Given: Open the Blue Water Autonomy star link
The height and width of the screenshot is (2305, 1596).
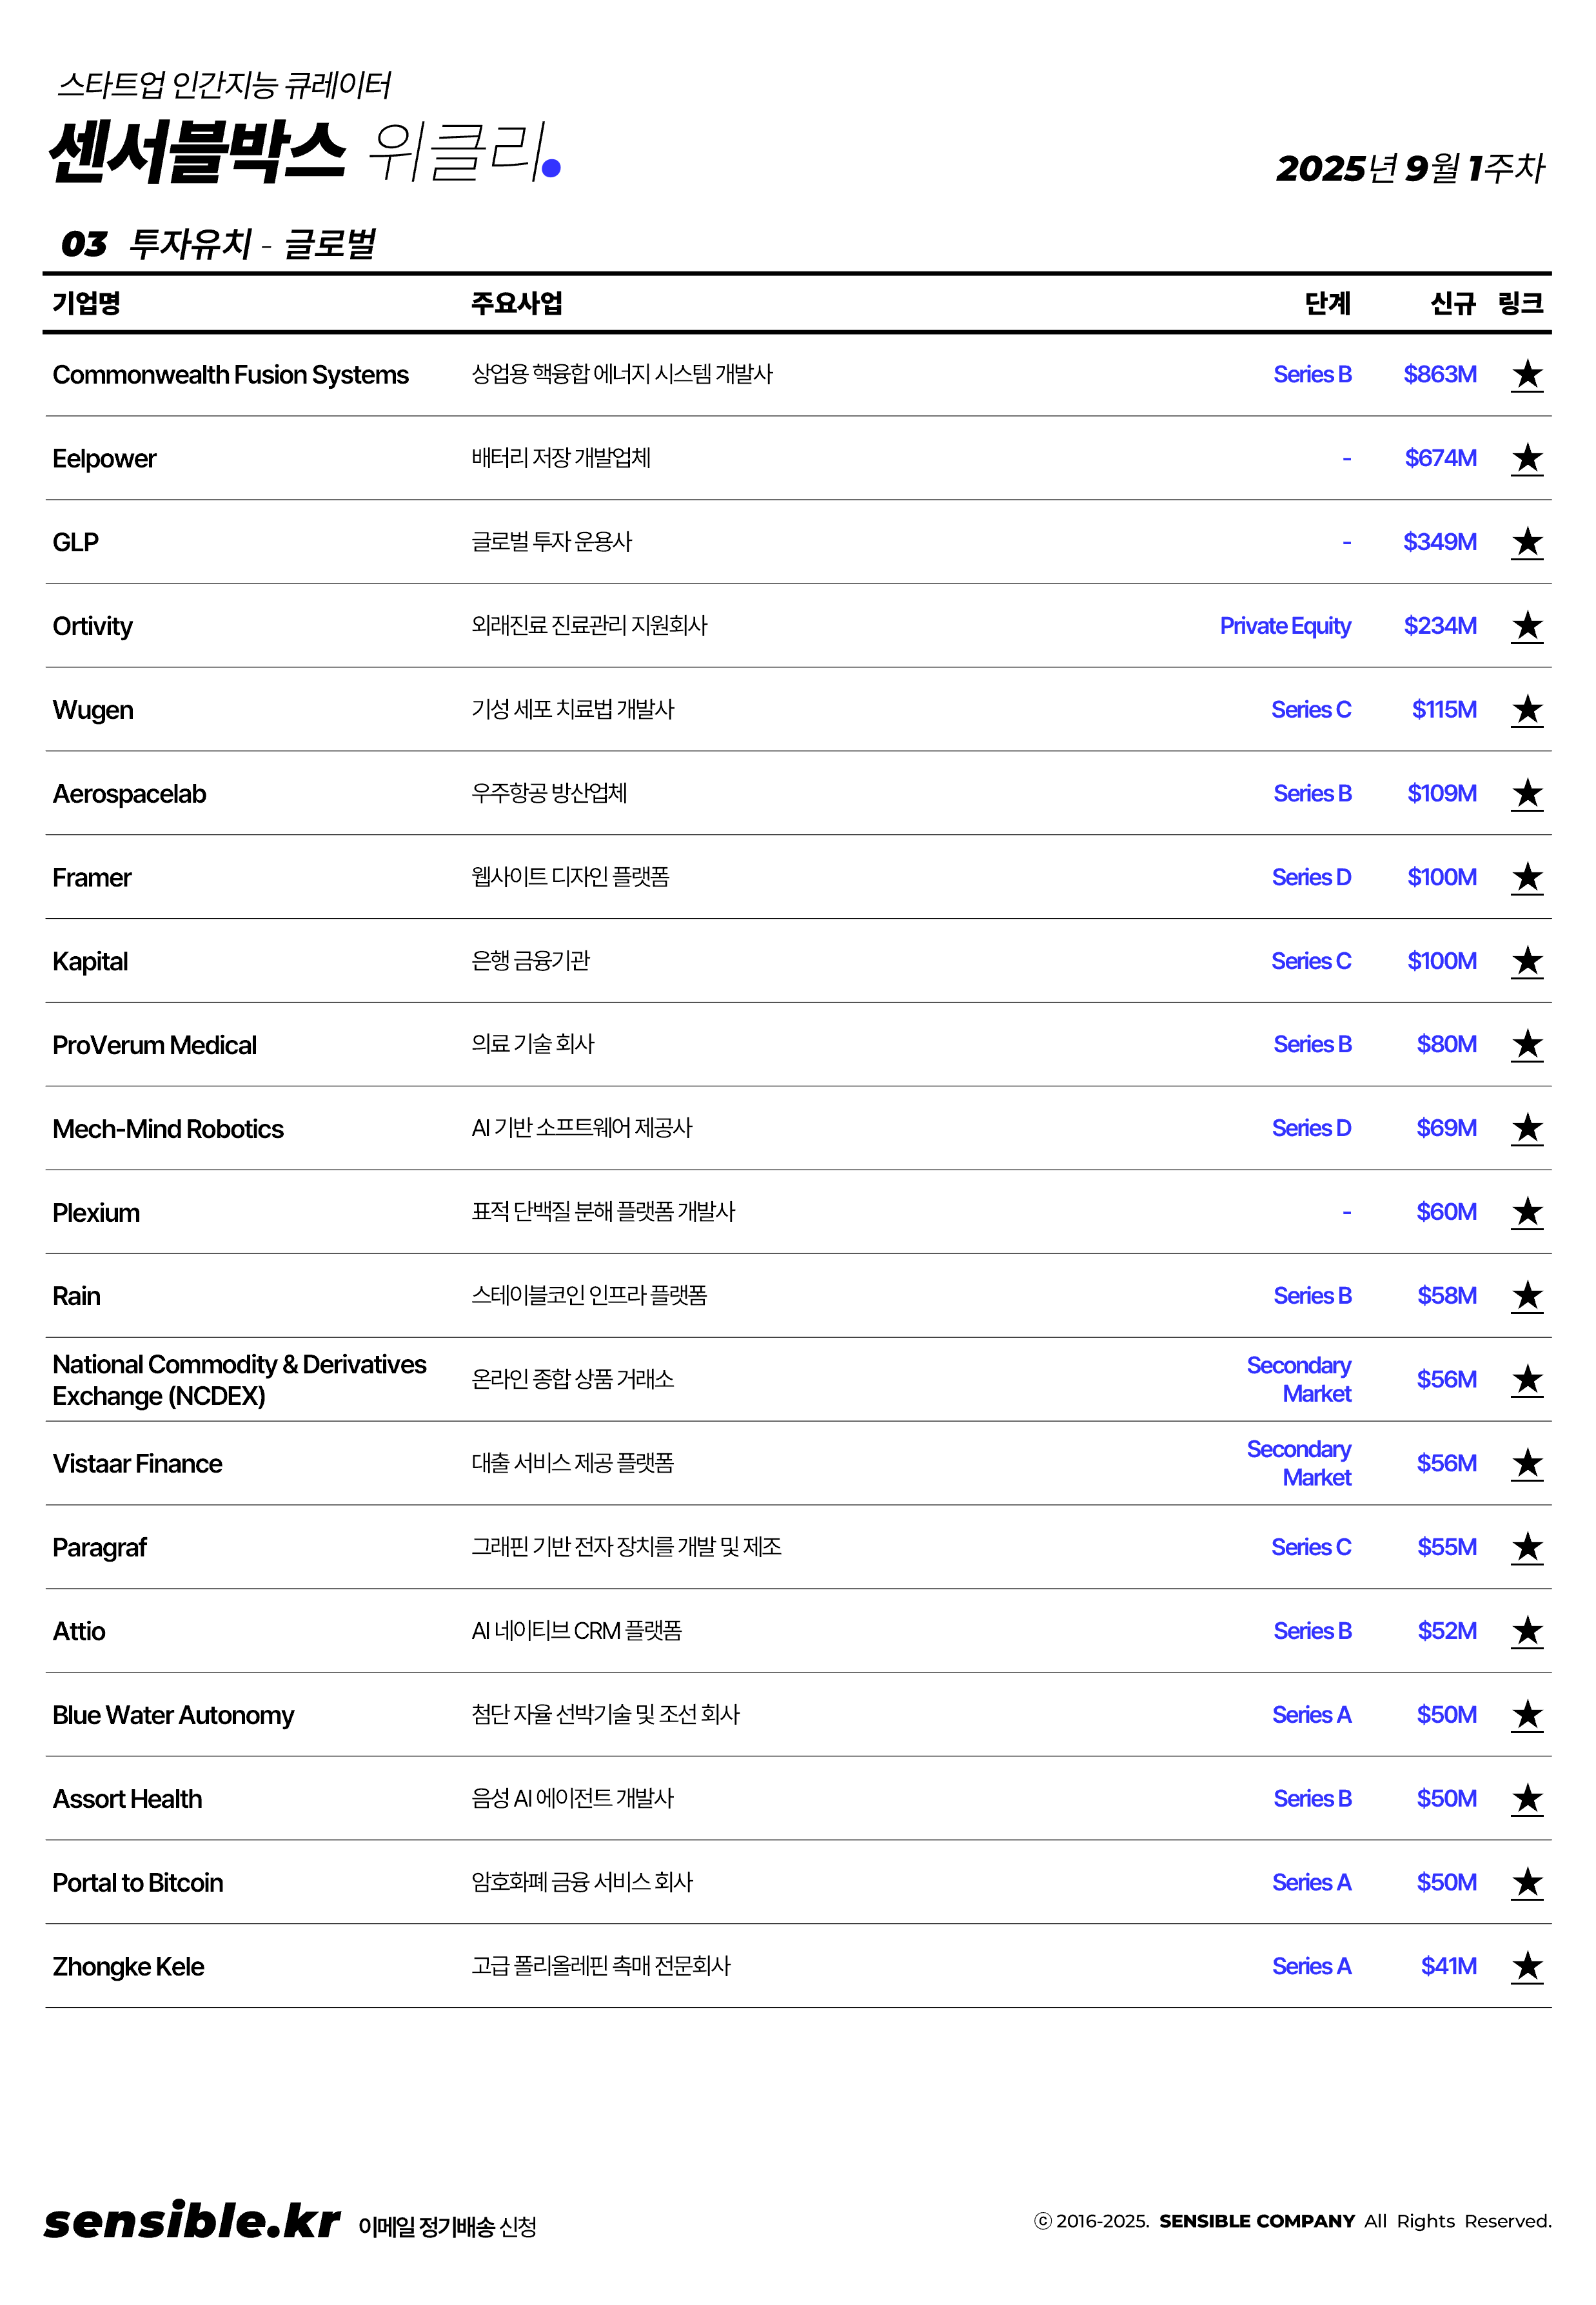Looking at the screenshot, I should (1526, 1715).
